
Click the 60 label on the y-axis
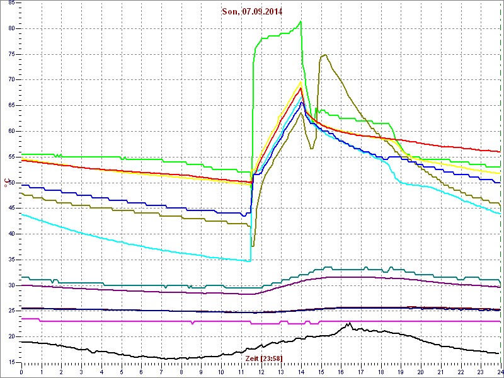(12, 131)
